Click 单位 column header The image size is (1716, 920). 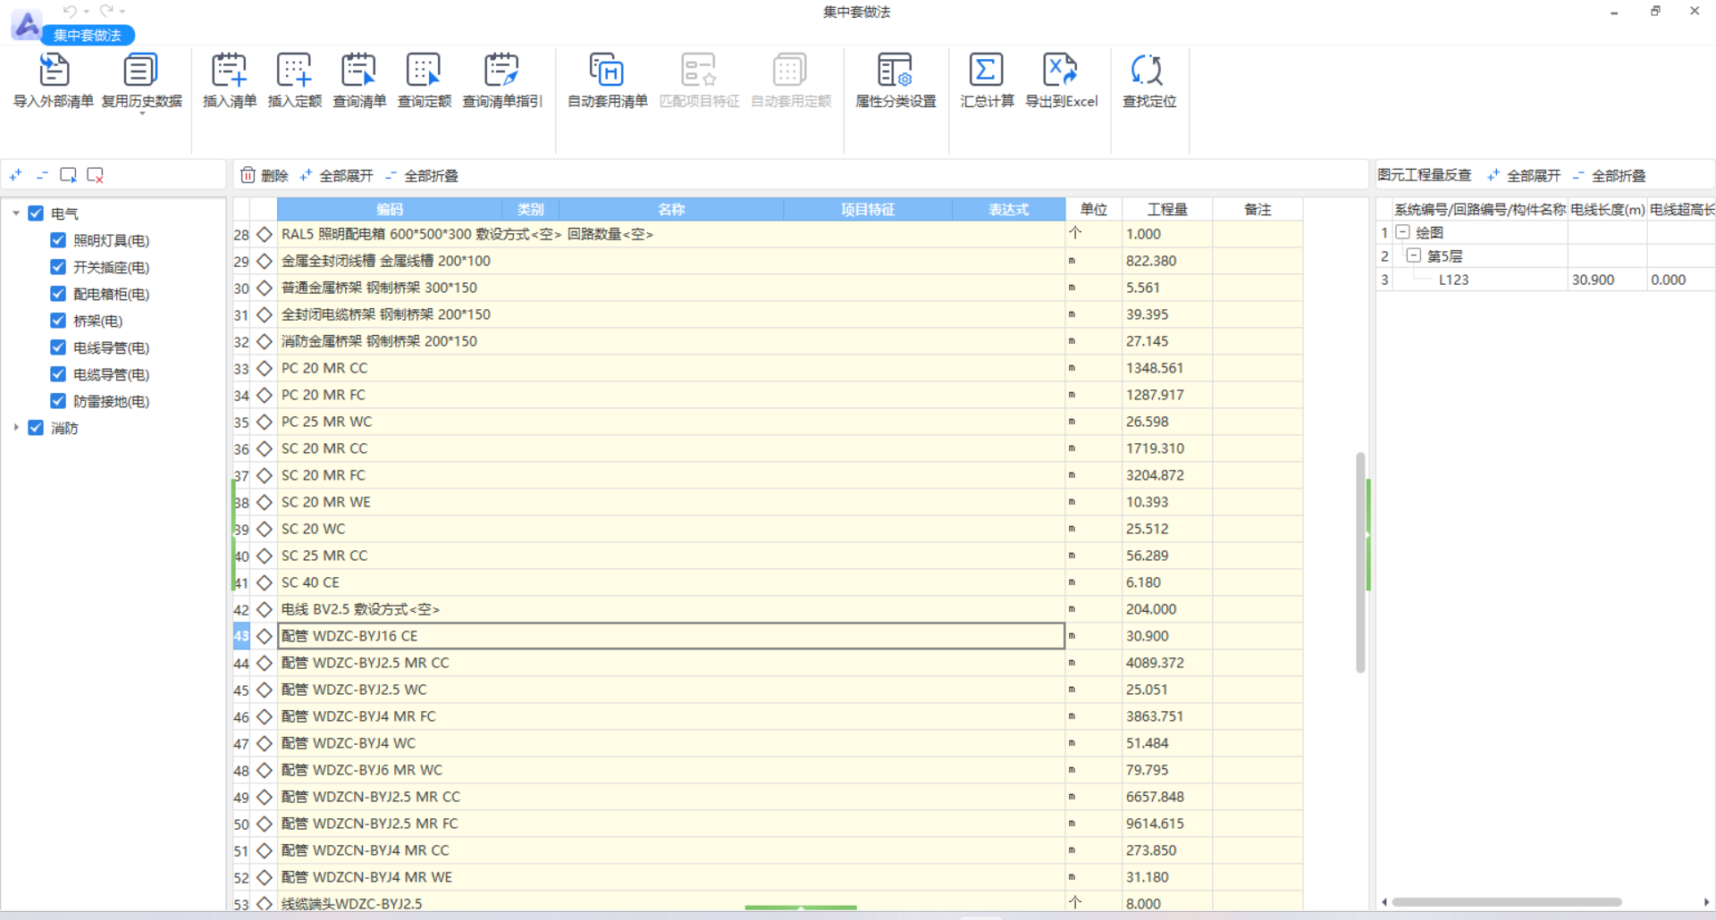tap(1094, 209)
